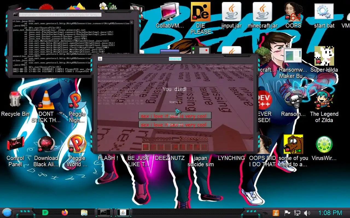Click the 'You died!' text in Minecraft
Viewport: 350px width, 218px height.
(175, 89)
